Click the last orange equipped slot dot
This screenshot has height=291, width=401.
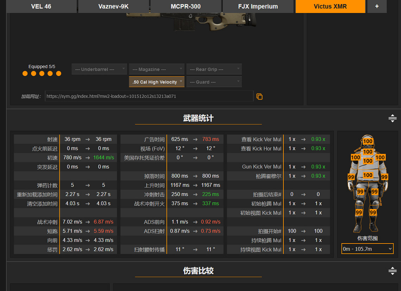point(58,74)
